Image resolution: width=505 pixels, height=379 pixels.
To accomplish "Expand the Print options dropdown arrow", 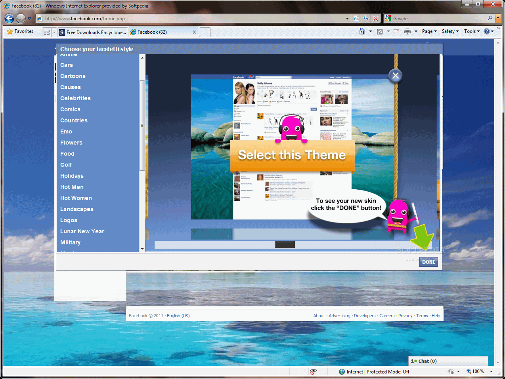I will 416,31.
